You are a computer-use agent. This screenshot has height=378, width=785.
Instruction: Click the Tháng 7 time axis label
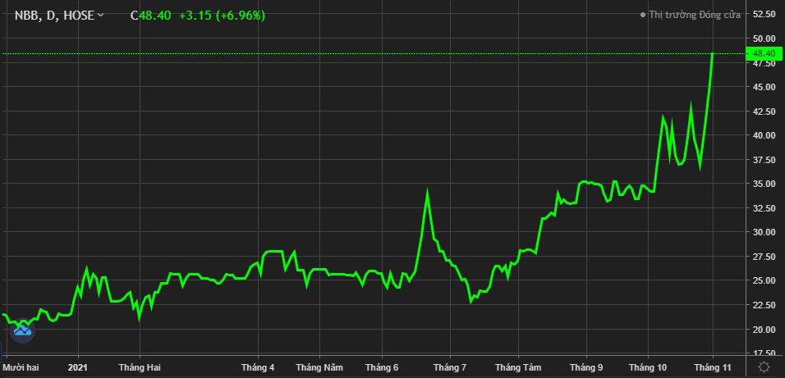click(x=450, y=367)
